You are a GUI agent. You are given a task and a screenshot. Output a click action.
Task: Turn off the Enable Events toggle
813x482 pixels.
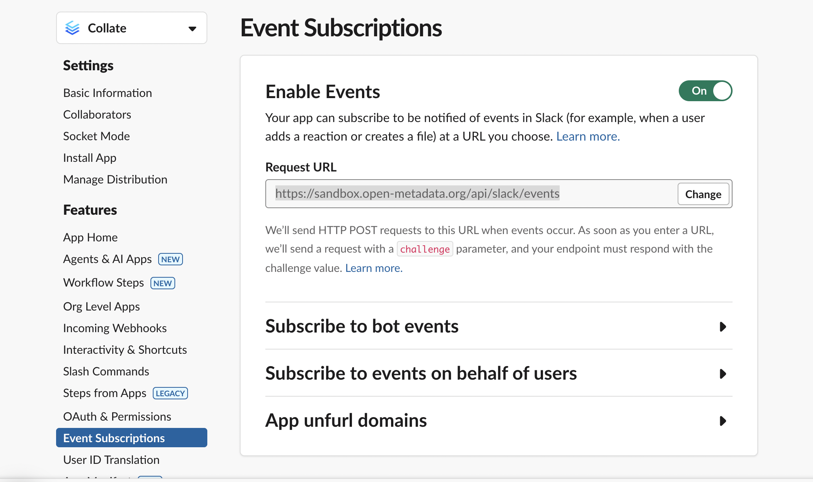pos(705,91)
